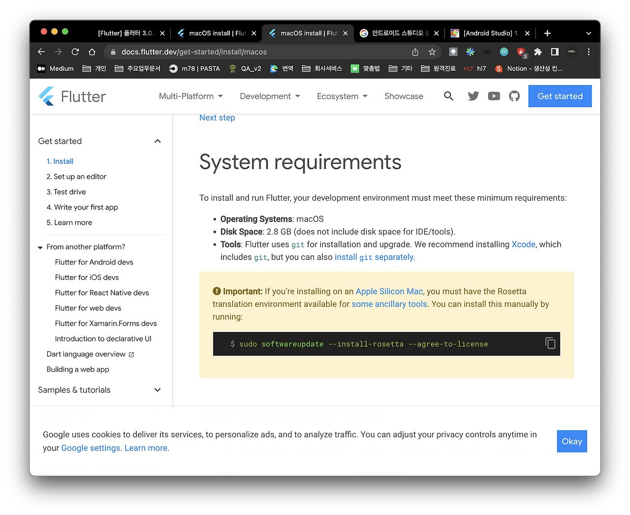Open Flutter for Android devs page
The image size is (630, 515).
pyautogui.click(x=94, y=262)
